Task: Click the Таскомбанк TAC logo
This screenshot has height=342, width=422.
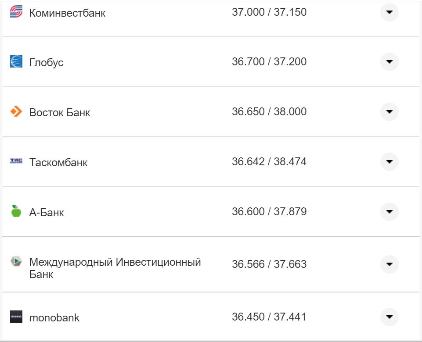Action: [x=17, y=161]
